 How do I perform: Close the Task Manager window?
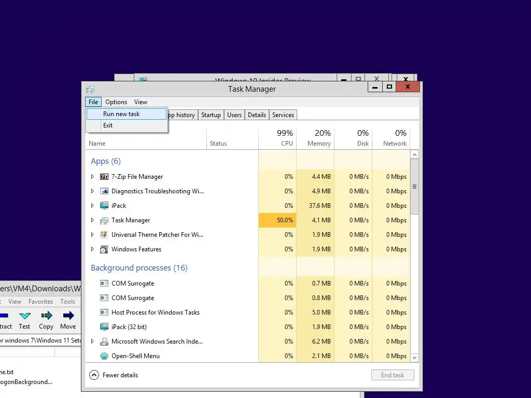[408, 87]
